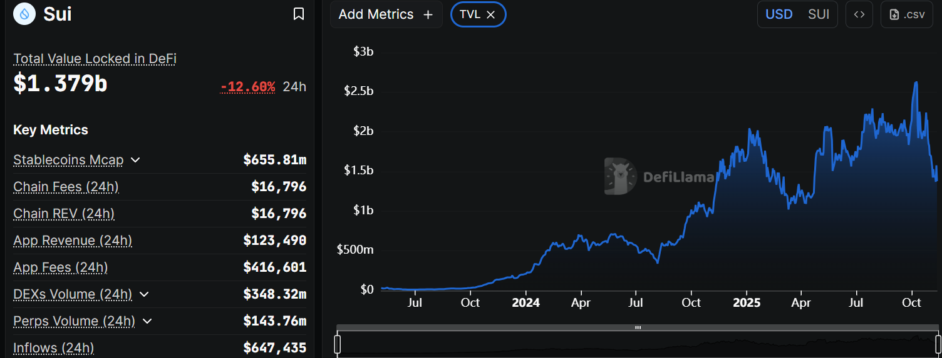Switch chart denomination to SUI
Image resolution: width=942 pixels, height=358 pixels.
tap(819, 14)
